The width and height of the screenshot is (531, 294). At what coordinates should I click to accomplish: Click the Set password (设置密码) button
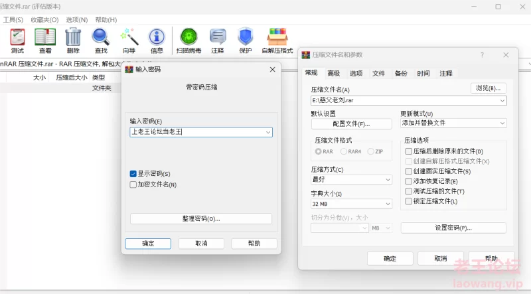453,228
